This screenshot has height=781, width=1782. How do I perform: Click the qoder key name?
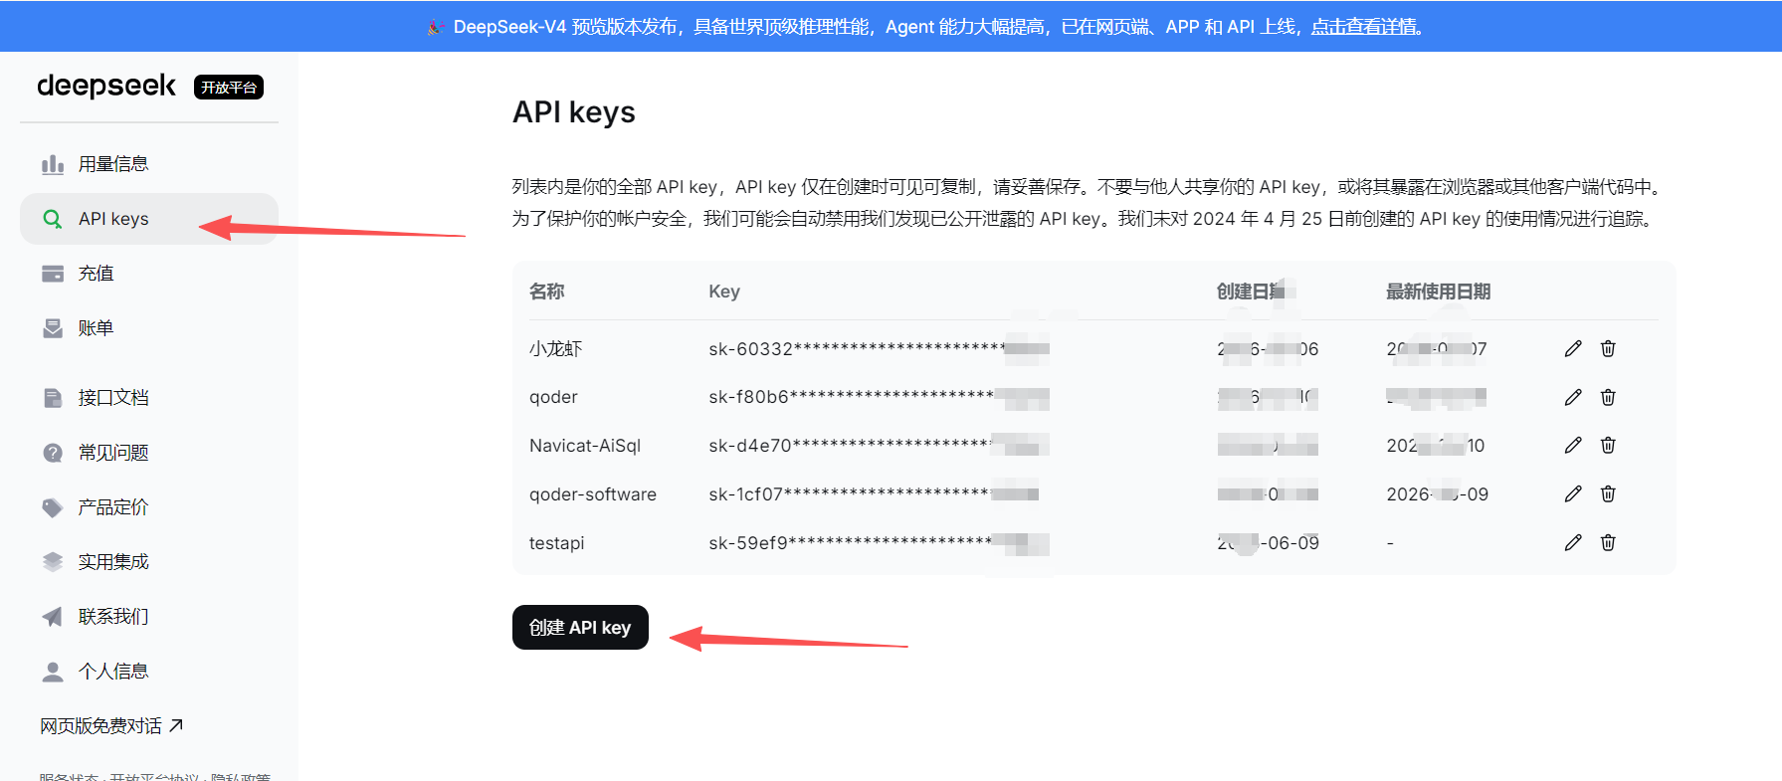553,397
